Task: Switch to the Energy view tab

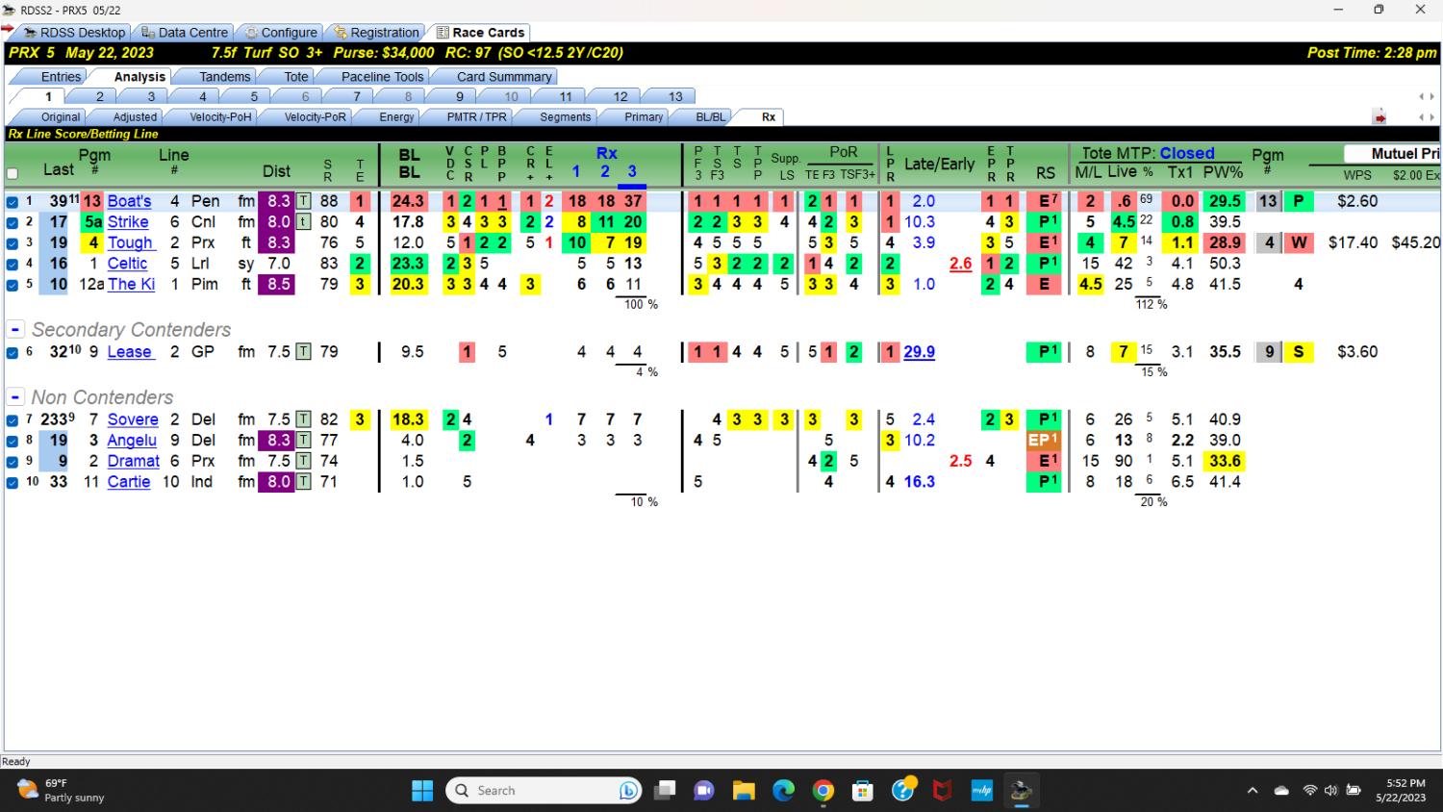Action: pyautogui.click(x=396, y=116)
